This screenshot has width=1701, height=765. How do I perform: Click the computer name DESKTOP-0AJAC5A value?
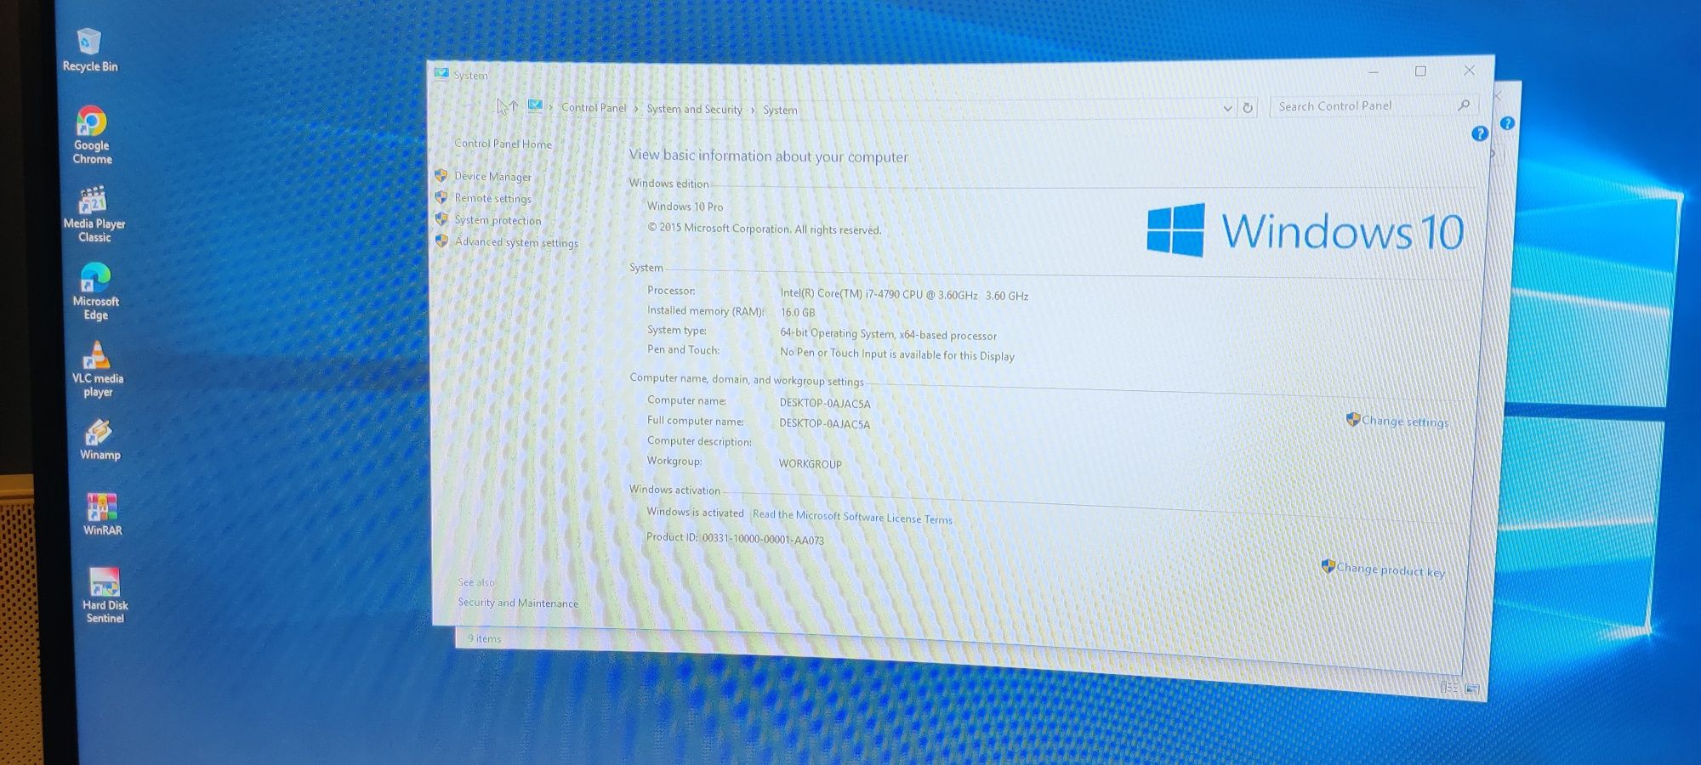[825, 404]
